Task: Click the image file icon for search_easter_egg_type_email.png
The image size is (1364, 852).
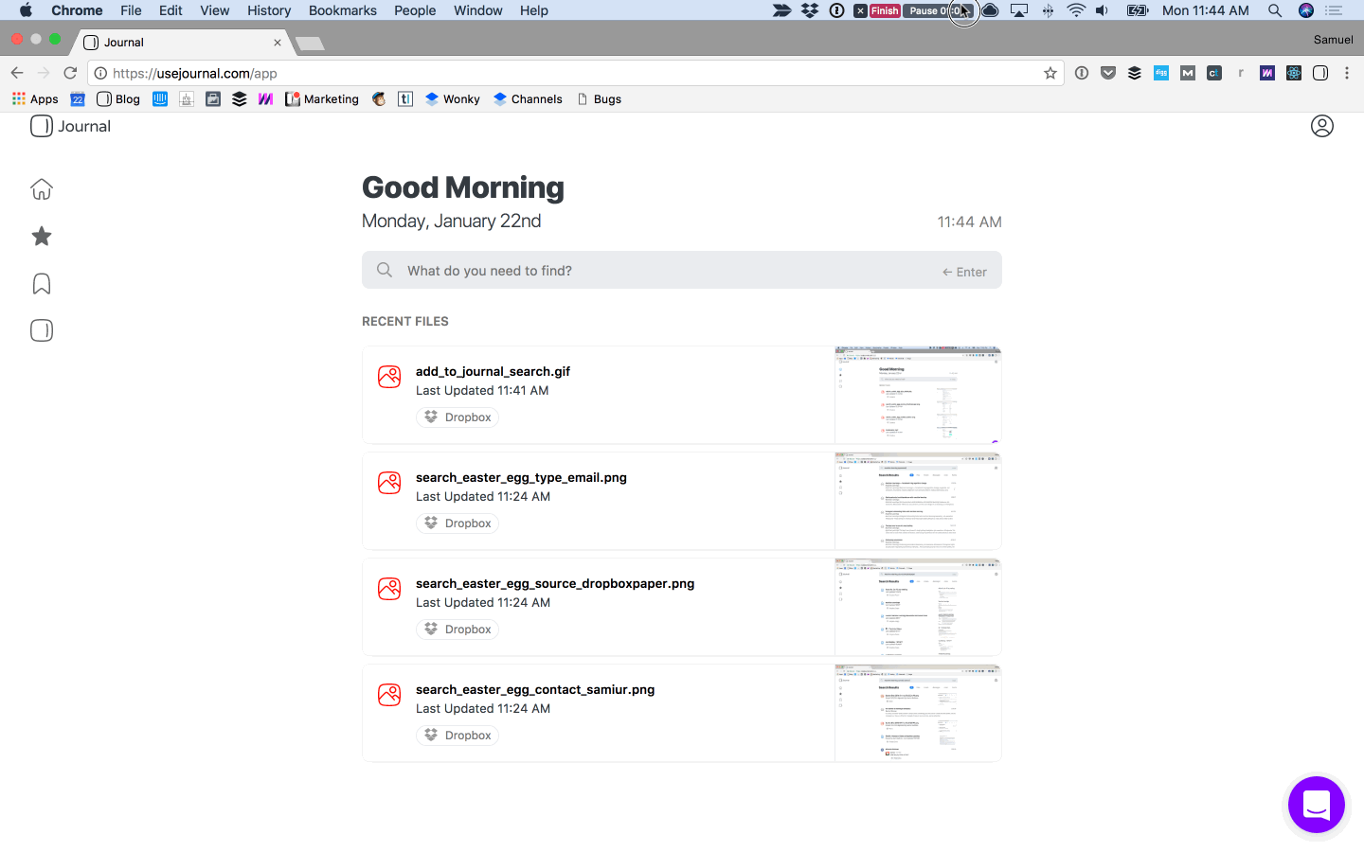Action: (389, 483)
